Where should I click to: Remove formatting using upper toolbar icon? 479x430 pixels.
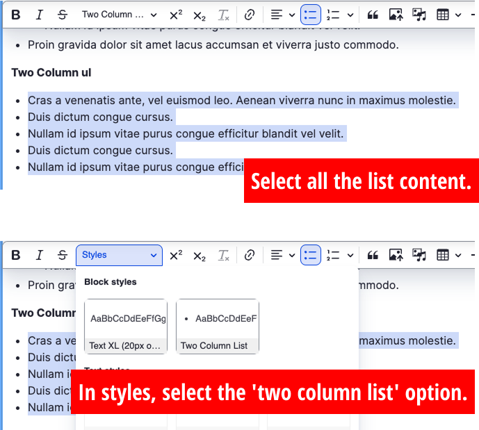point(223,15)
